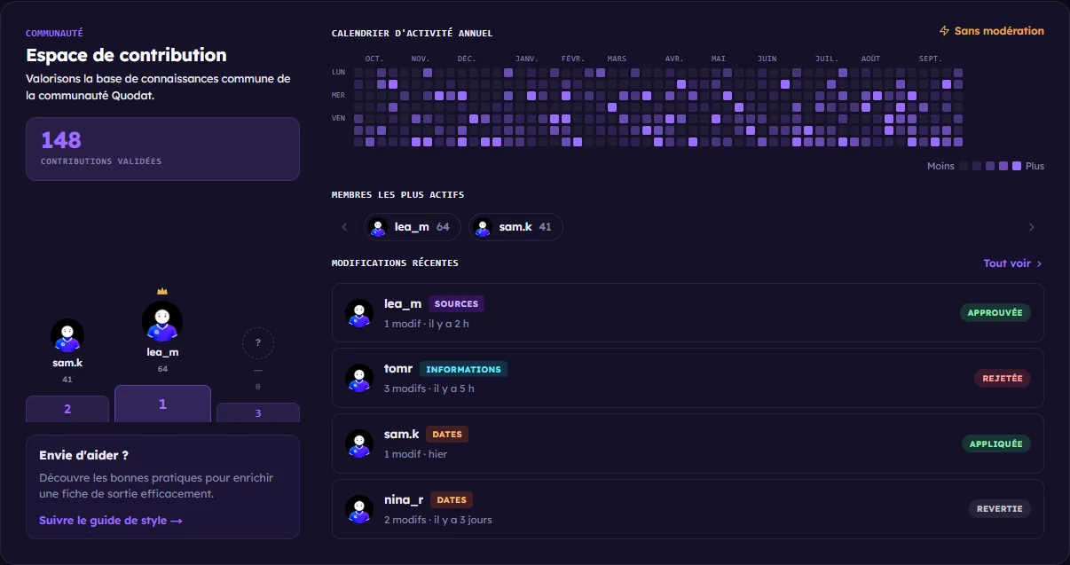Click the DATES tag next to sam.k
This screenshot has height=565, width=1070.
point(447,435)
